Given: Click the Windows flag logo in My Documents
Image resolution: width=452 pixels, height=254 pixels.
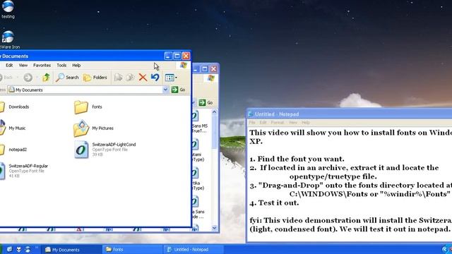Looking at the screenshot, I should point(184,65).
